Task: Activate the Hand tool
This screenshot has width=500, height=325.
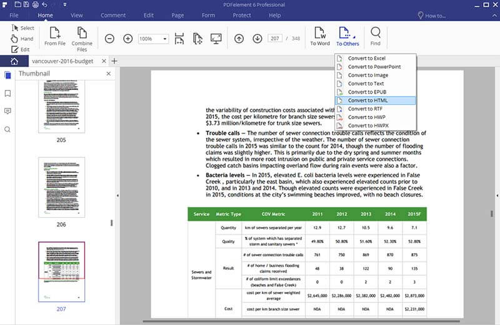Action: tap(22, 39)
